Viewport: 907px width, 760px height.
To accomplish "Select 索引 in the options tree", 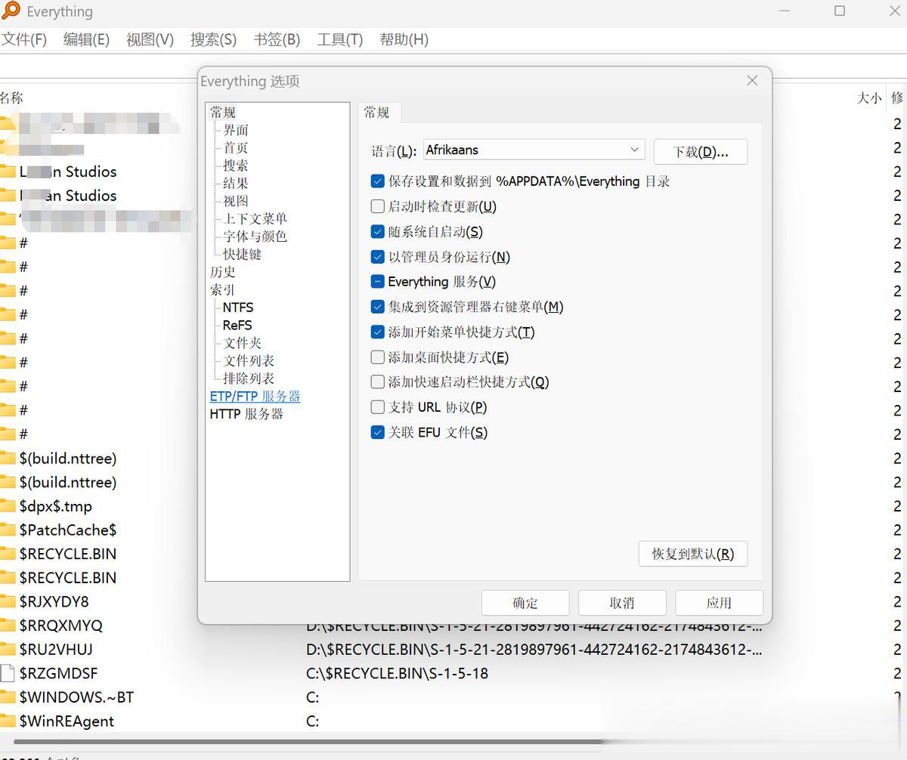I will [222, 290].
